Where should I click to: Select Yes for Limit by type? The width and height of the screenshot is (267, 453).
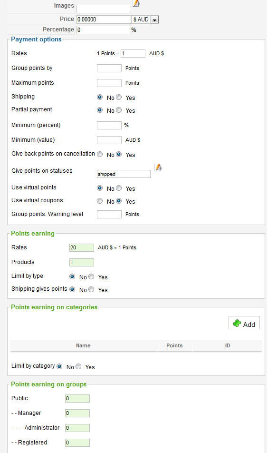click(91, 276)
